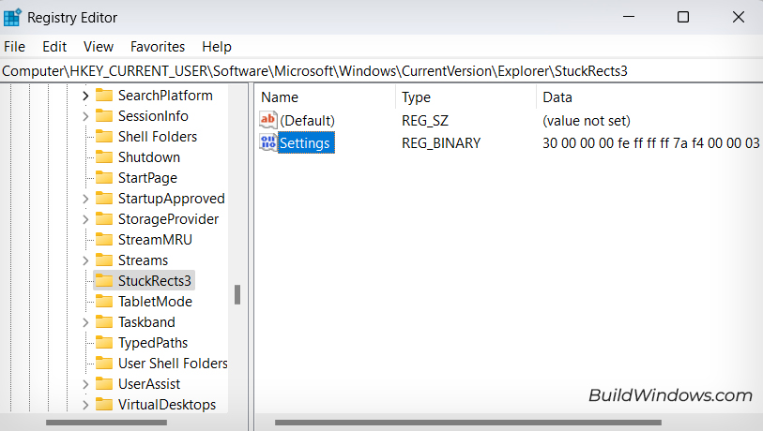Select the StartPage key label
This screenshot has width=763, height=431.
point(148,178)
